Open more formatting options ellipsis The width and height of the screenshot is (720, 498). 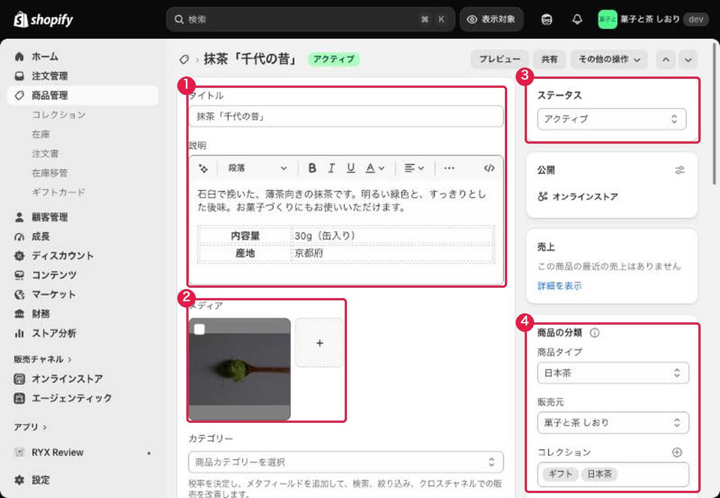(x=449, y=168)
